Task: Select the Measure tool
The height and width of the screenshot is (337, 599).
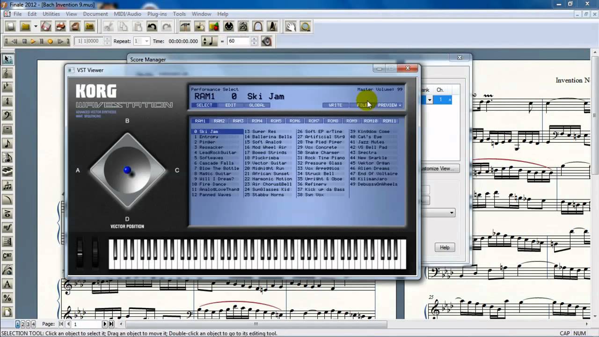Action: click(x=7, y=130)
